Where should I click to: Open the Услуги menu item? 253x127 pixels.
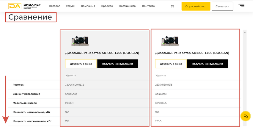click(70, 6)
